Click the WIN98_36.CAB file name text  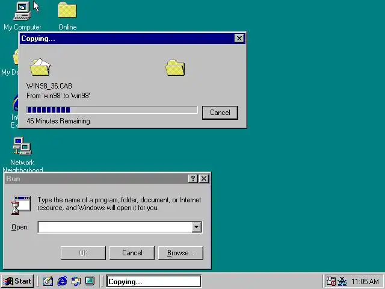click(x=49, y=86)
